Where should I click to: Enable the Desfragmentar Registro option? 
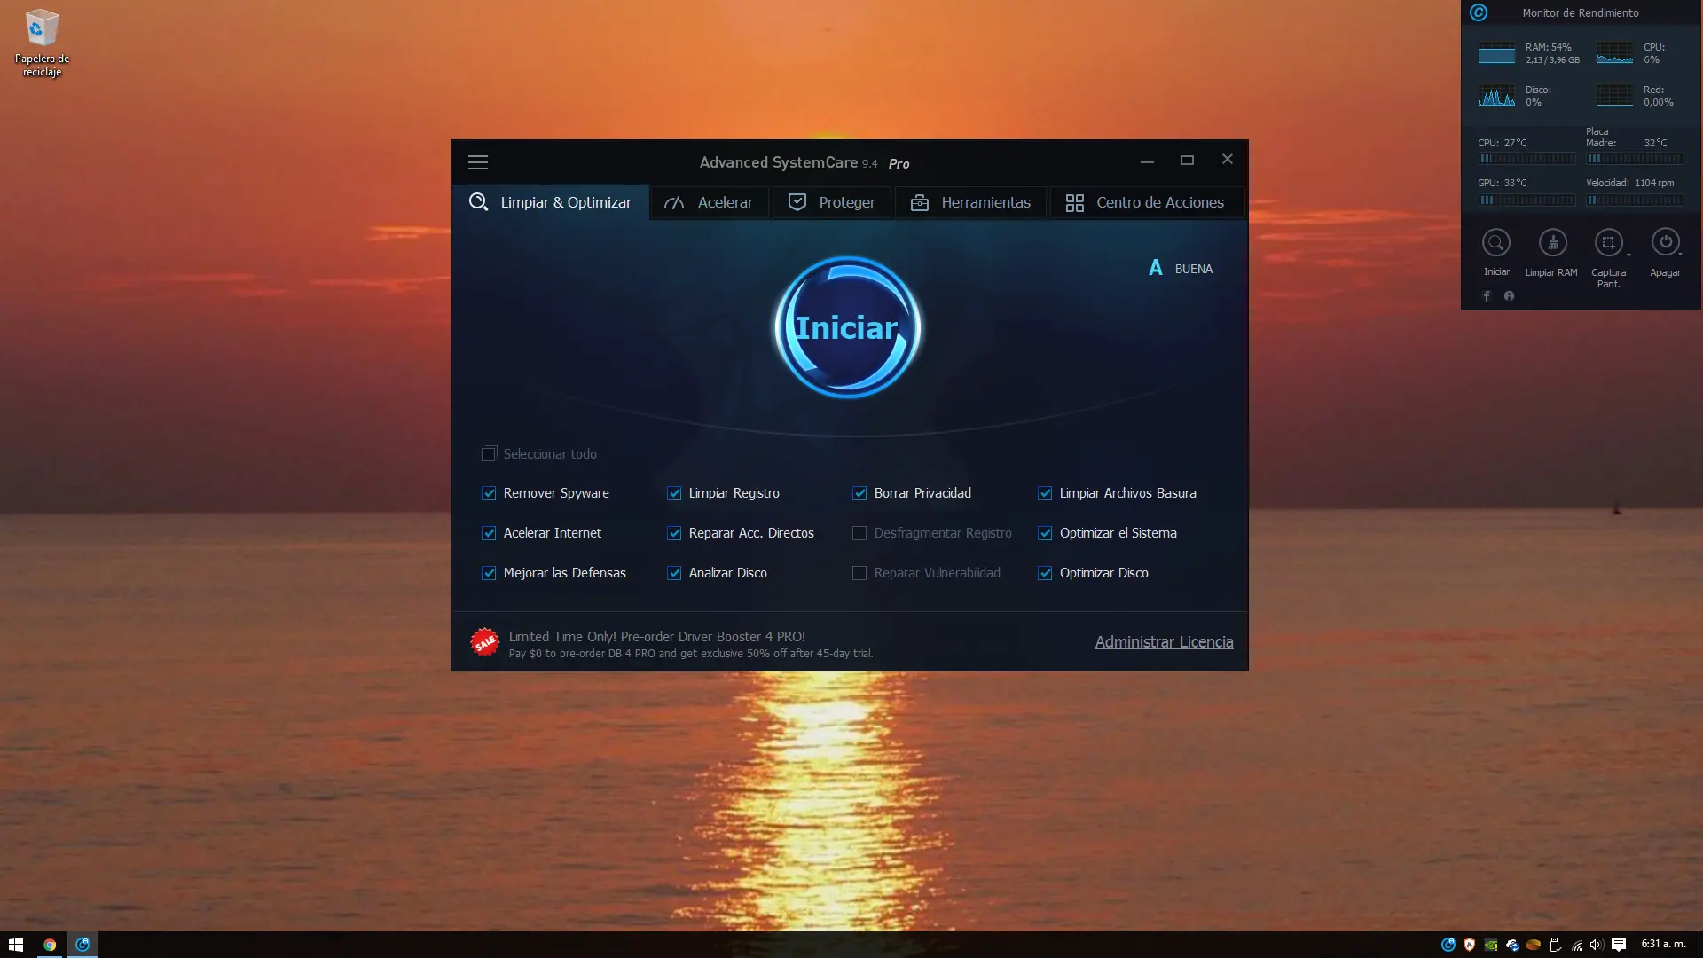pos(859,533)
